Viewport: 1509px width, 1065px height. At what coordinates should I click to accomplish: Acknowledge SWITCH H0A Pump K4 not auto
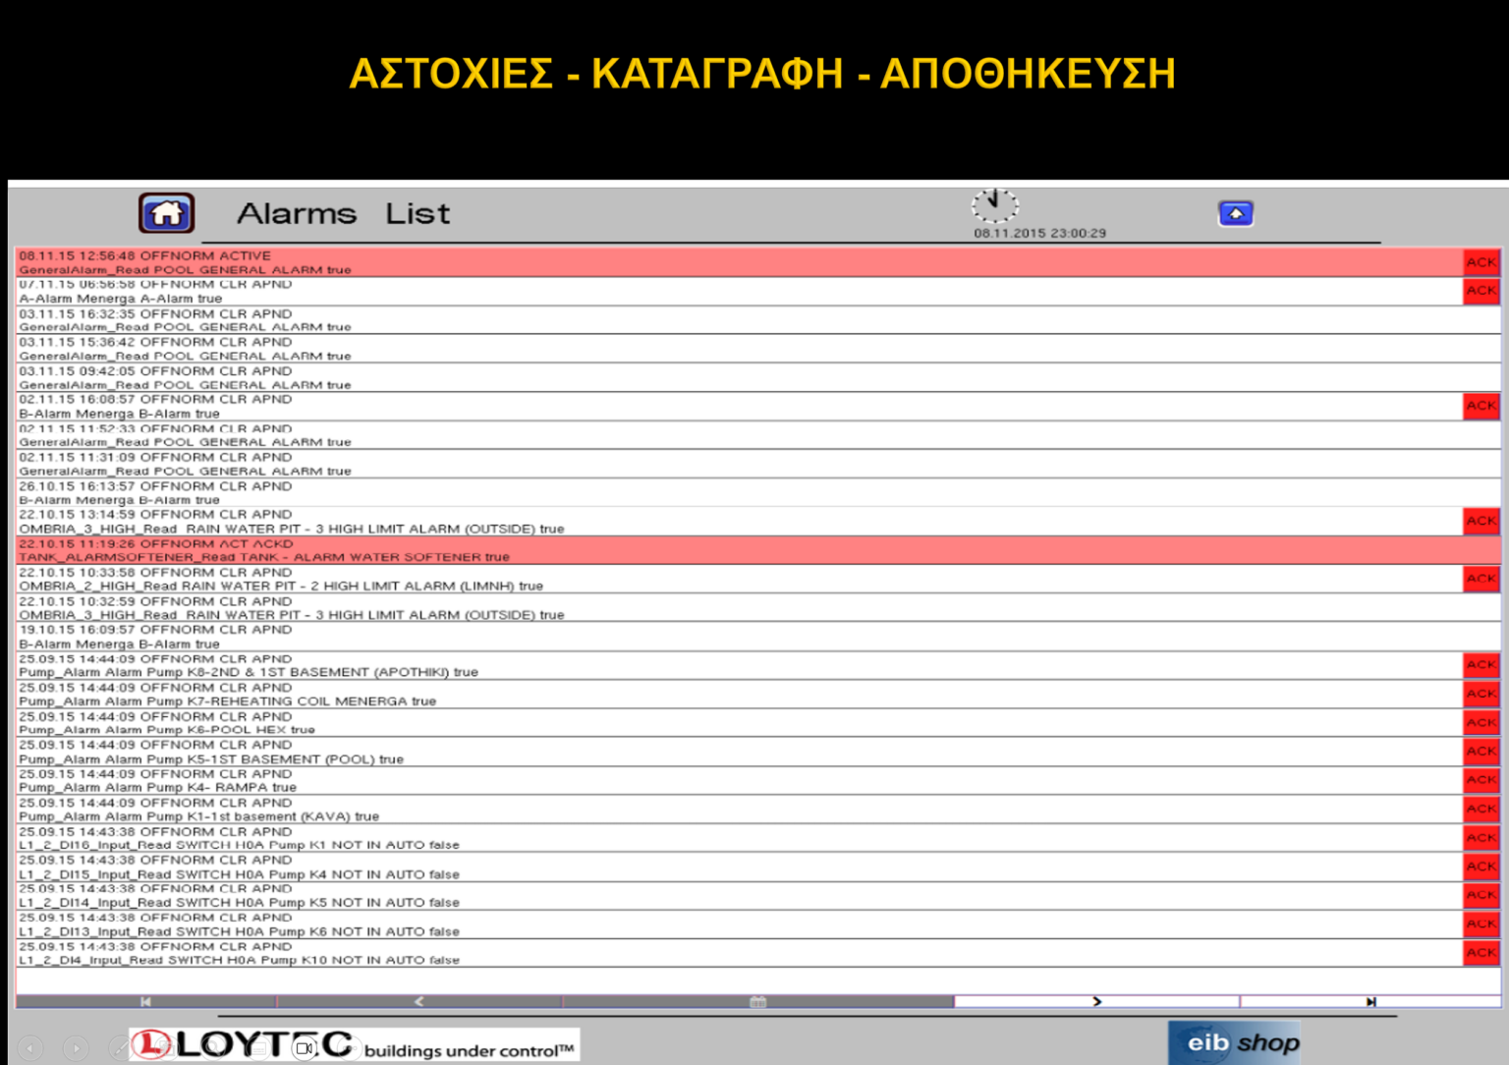pos(1481,867)
